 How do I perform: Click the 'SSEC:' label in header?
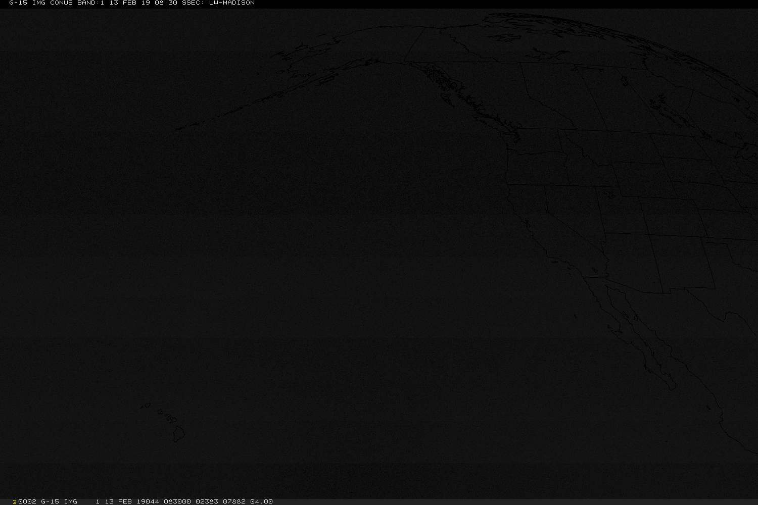[193, 3]
